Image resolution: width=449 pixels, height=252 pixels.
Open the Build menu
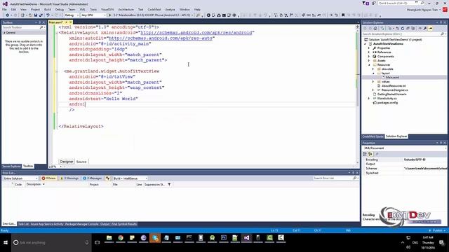48,9
